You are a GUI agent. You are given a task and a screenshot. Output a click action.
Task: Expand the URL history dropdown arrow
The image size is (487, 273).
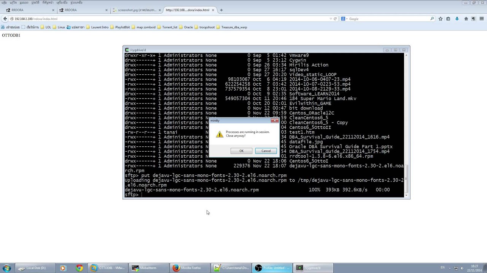click(x=331, y=19)
